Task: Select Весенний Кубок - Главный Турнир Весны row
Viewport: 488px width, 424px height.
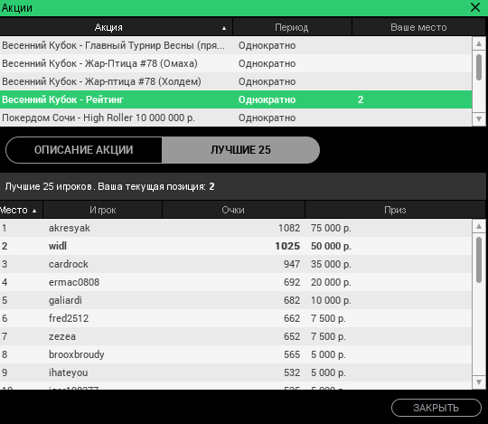Action: (x=236, y=45)
